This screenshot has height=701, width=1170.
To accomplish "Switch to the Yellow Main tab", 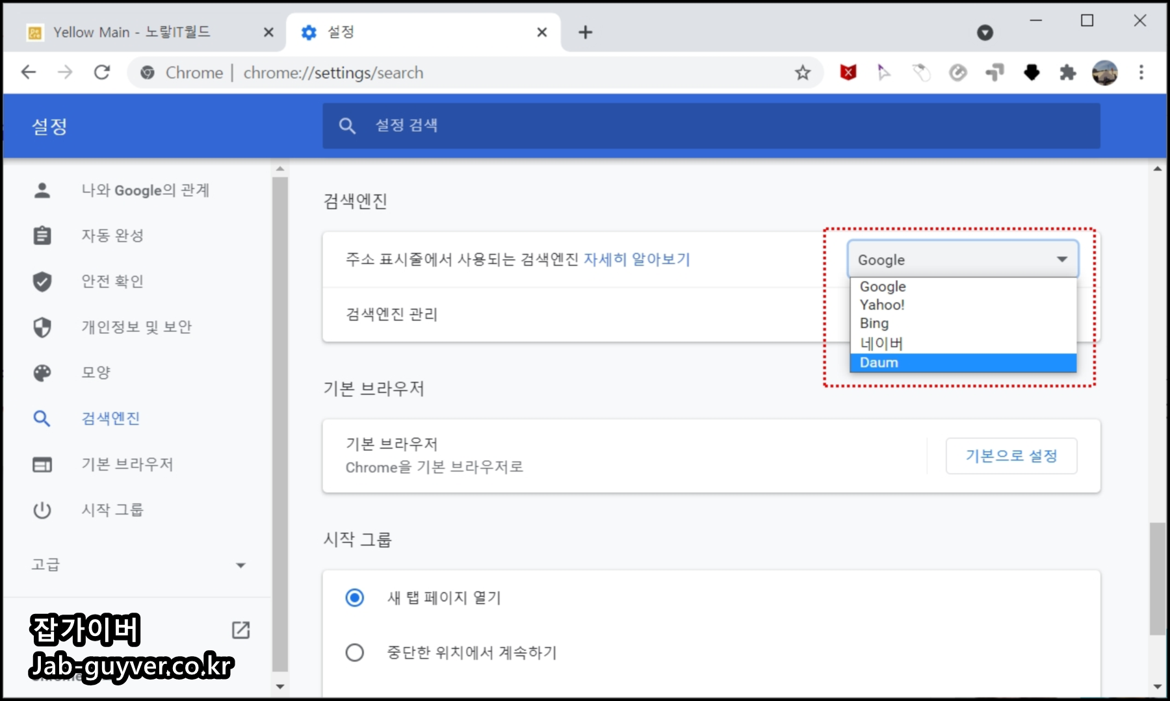I will coord(144,32).
